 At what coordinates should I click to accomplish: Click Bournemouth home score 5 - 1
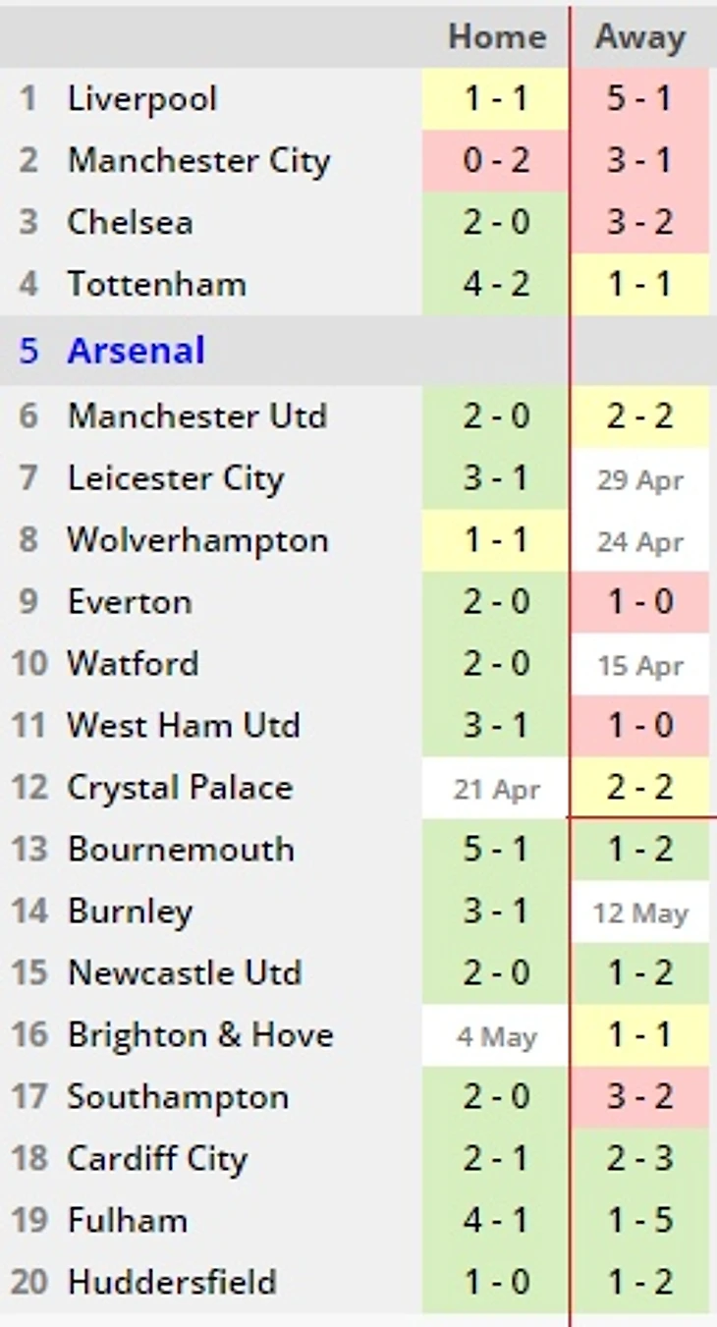(x=496, y=851)
